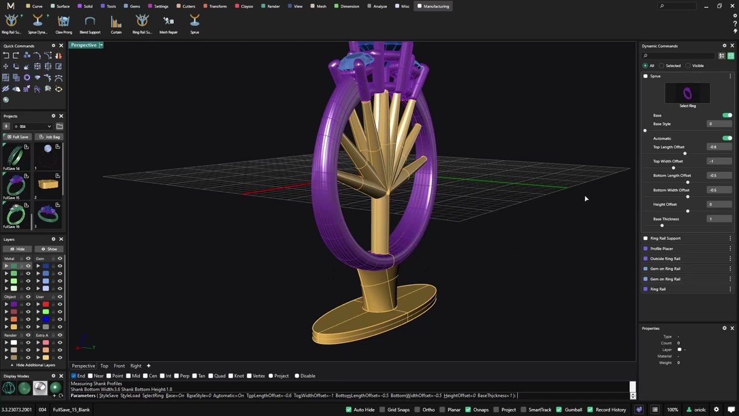Open Ring Rail Support options menu
This screenshot has height=416, width=739.
730,238
